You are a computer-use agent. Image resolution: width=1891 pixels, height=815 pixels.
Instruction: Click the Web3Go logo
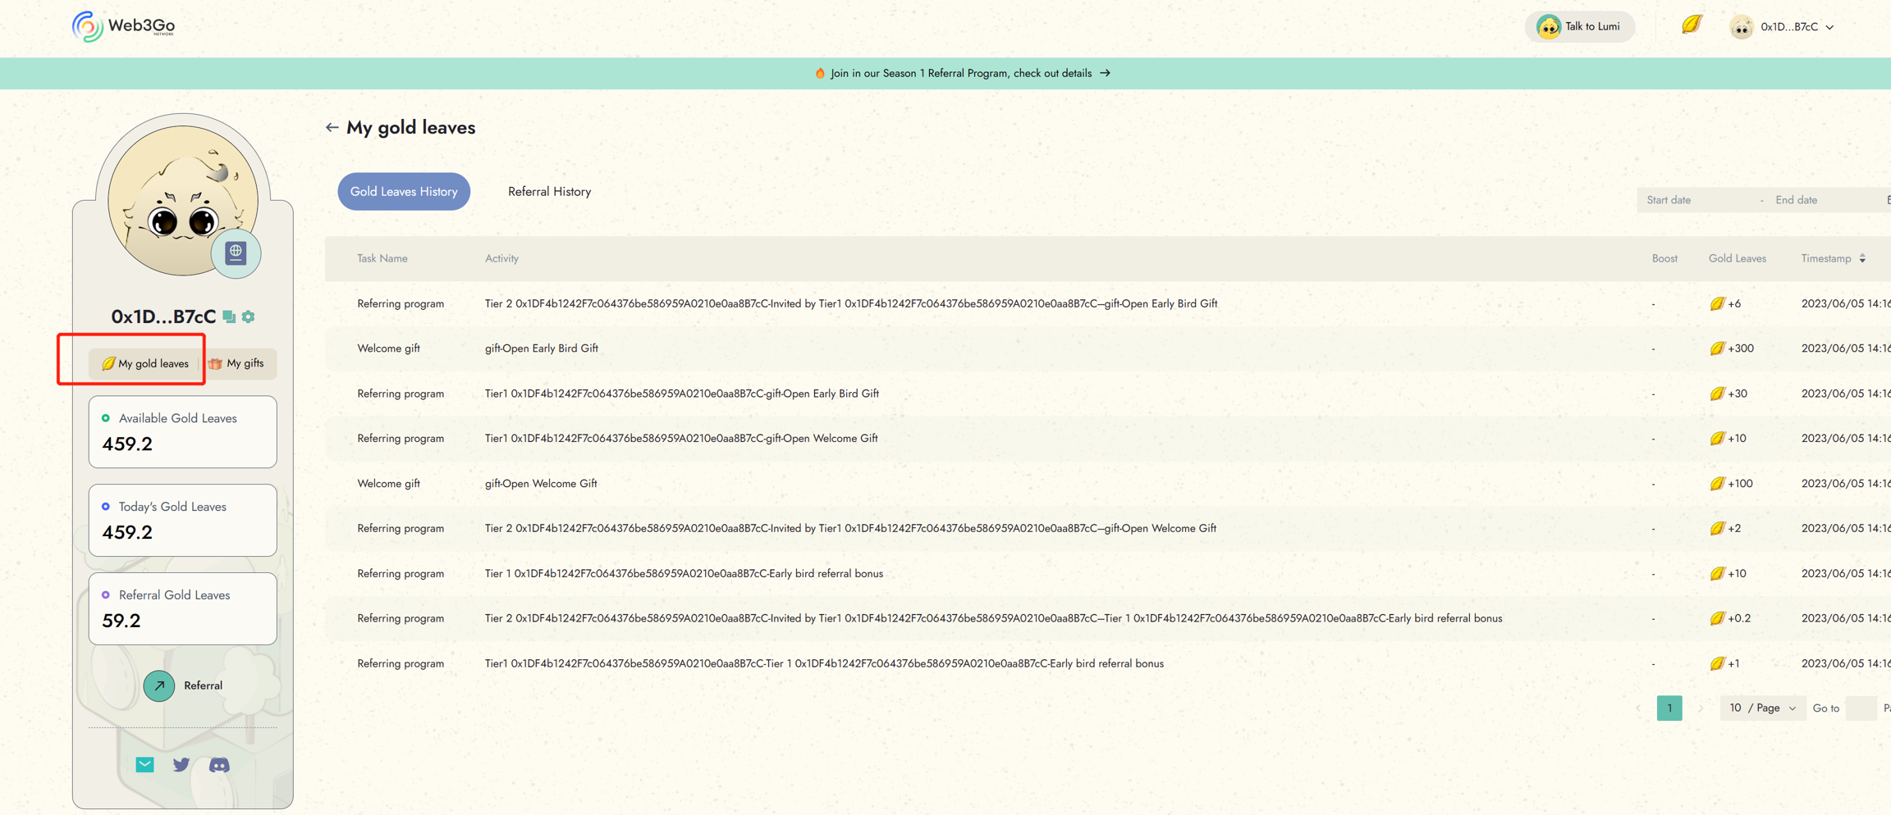123,26
